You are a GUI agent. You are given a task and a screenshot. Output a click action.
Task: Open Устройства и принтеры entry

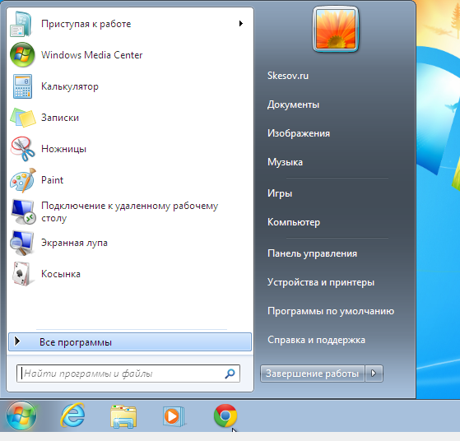coord(321,282)
